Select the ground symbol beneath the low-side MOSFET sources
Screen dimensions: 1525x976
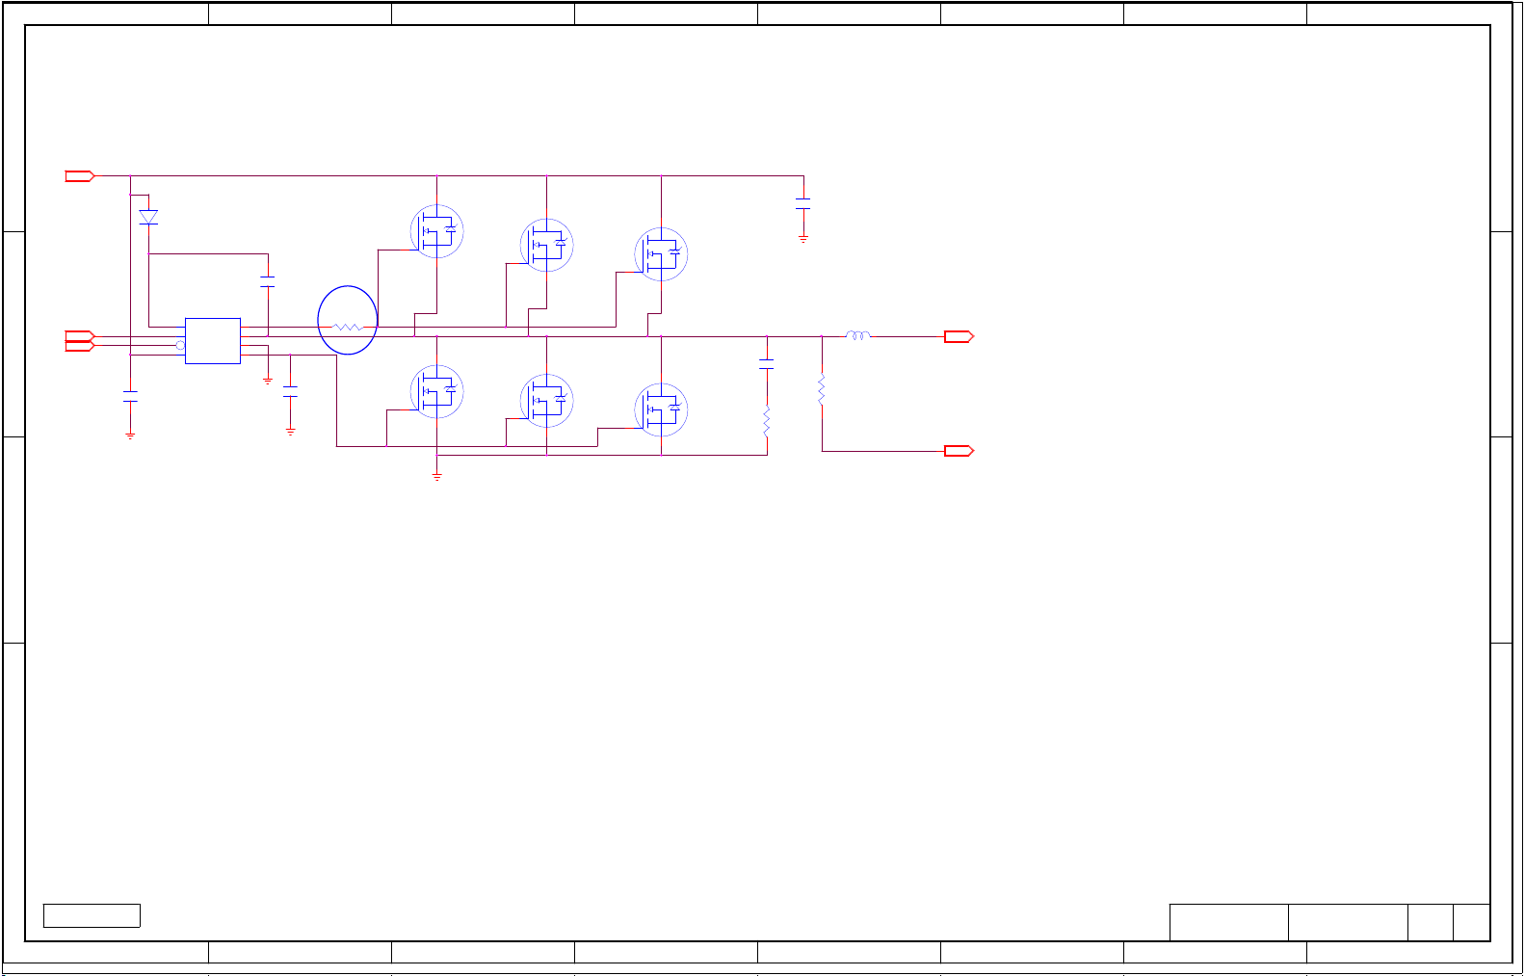point(437,476)
